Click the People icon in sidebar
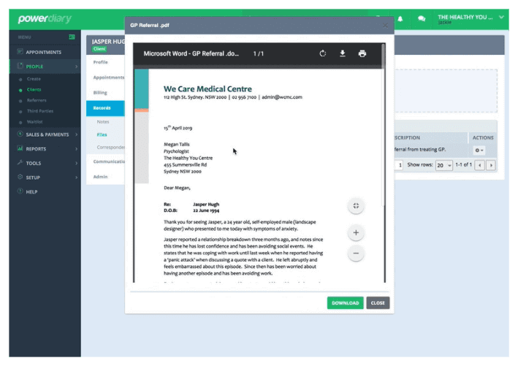This screenshot has height=366, width=518. click(20, 66)
